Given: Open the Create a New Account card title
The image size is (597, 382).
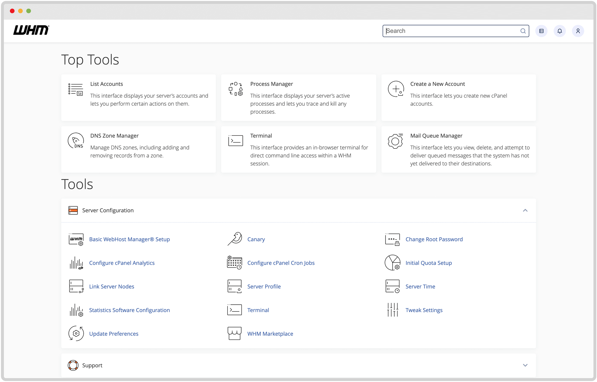Looking at the screenshot, I should coord(437,84).
